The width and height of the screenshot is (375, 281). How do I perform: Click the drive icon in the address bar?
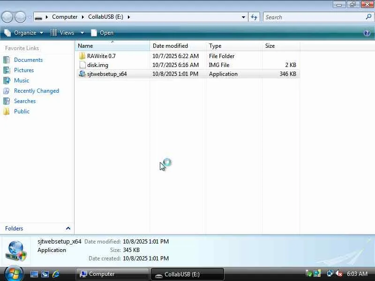click(x=38, y=17)
